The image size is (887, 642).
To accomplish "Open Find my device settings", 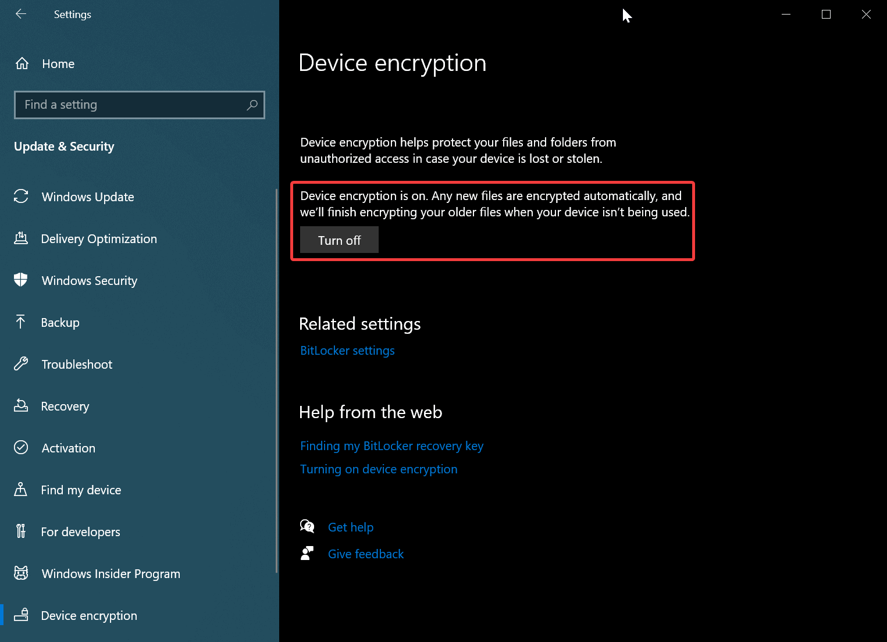I will [x=81, y=490].
